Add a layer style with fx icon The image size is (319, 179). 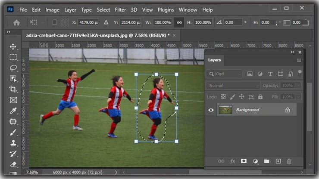point(232,161)
